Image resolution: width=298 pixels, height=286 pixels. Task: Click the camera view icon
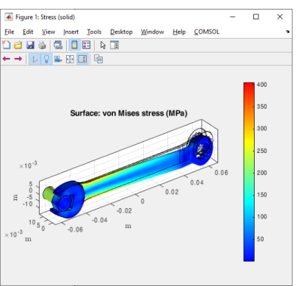click(x=58, y=59)
